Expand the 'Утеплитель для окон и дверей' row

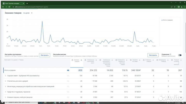pyautogui.click(x=5, y=81)
